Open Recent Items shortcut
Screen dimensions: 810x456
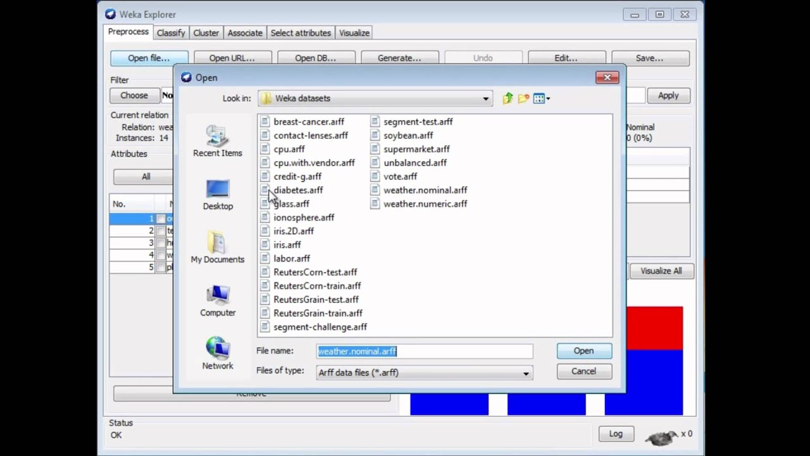(218, 141)
